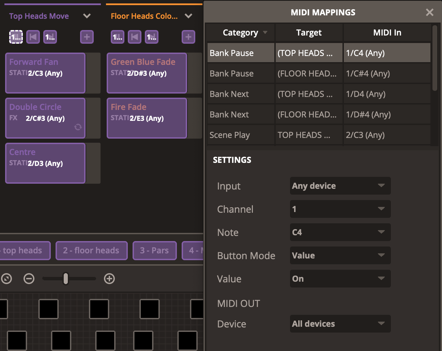442x351 pixels.
Task: Open the Input dropdown set to Any device
Action: point(340,186)
